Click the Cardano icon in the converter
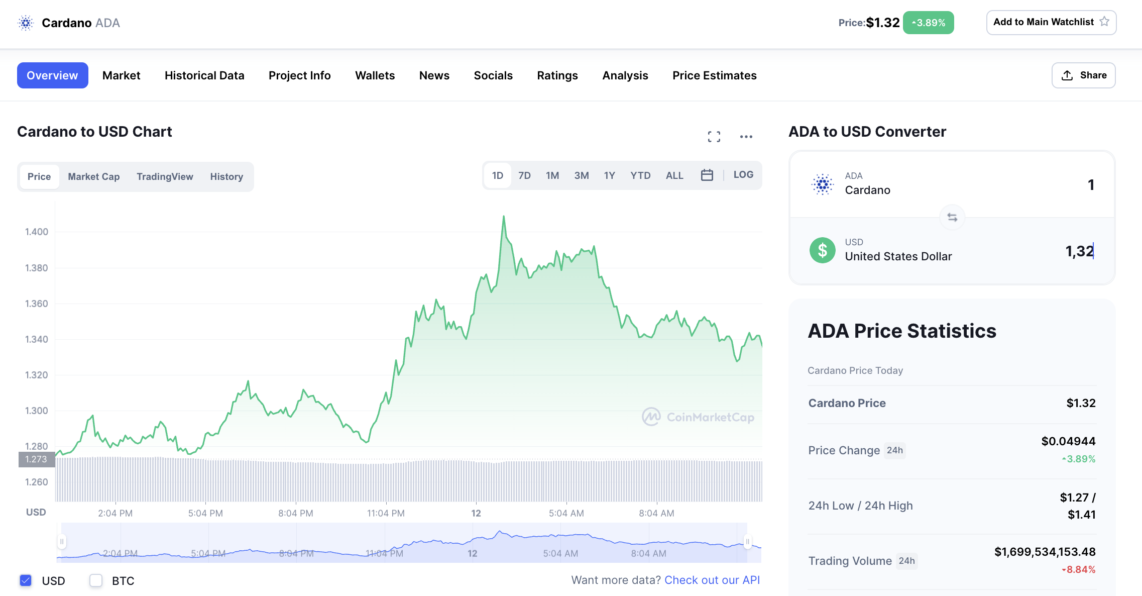The height and width of the screenshot is (596, 1142). tap(823, 184)
